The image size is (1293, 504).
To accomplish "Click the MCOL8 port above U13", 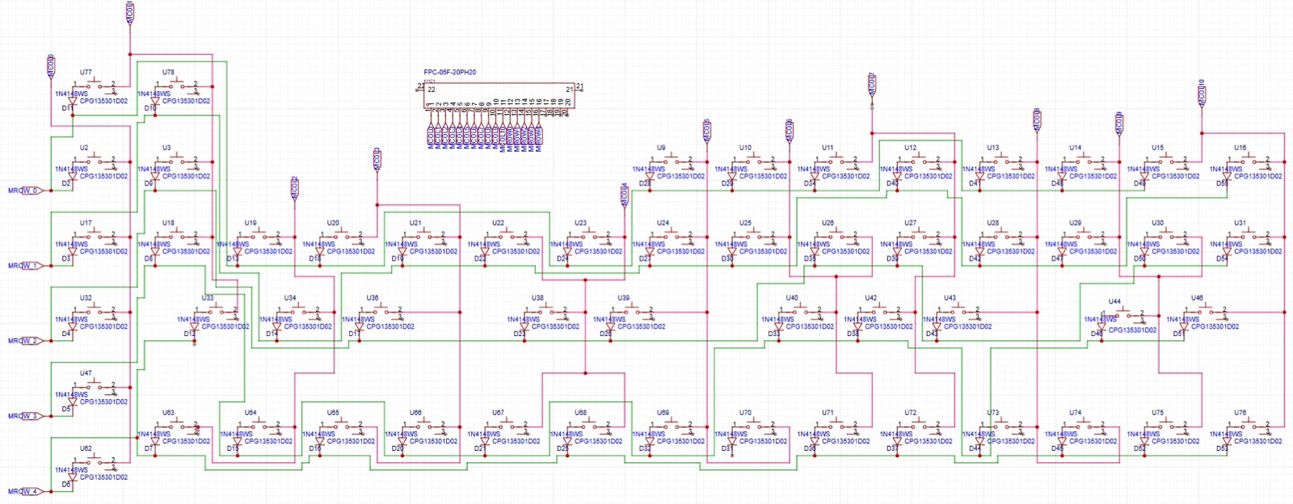I will tap(1036, 120).
